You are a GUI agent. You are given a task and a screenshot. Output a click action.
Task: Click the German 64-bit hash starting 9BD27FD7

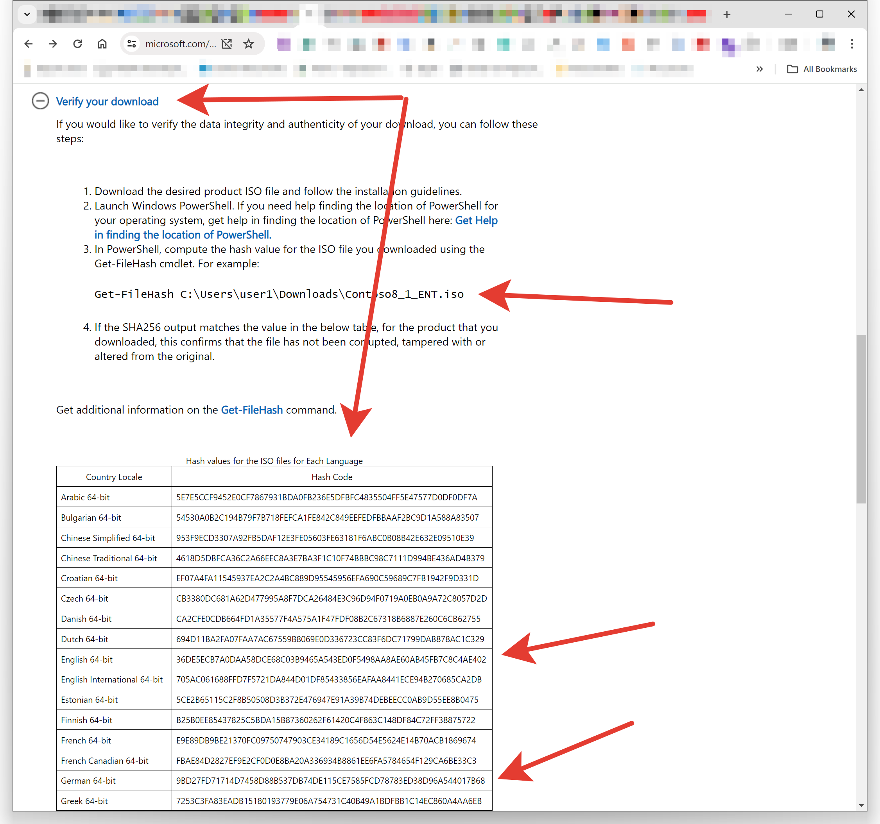[x=331, y=781]
